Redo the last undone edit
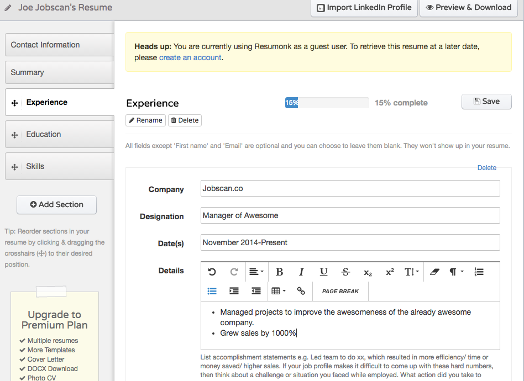 pyautogui.click(x=234, y=272)
